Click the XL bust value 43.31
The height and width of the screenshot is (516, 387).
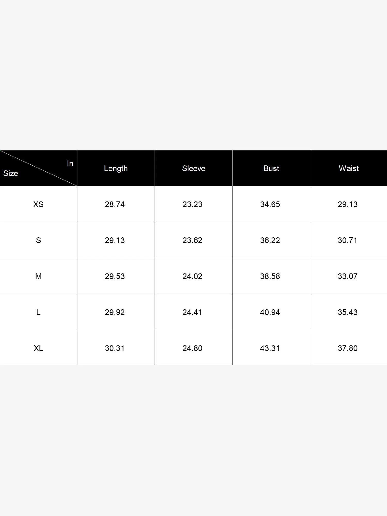click(270, 348)
